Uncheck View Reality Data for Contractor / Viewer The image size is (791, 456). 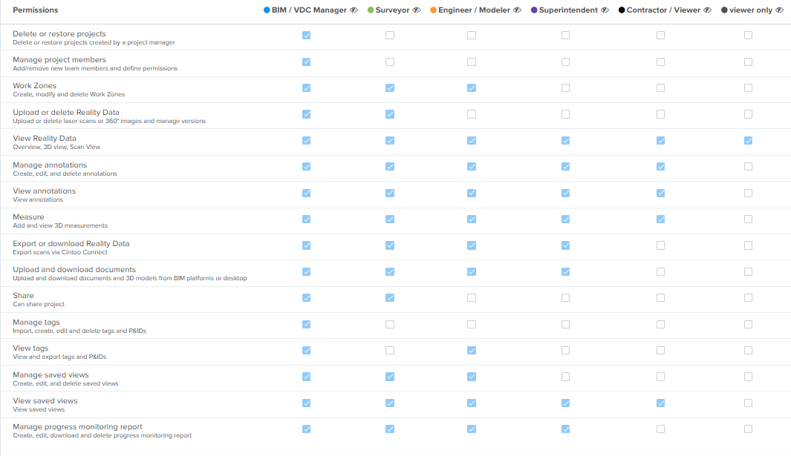(x=660, y=141)
